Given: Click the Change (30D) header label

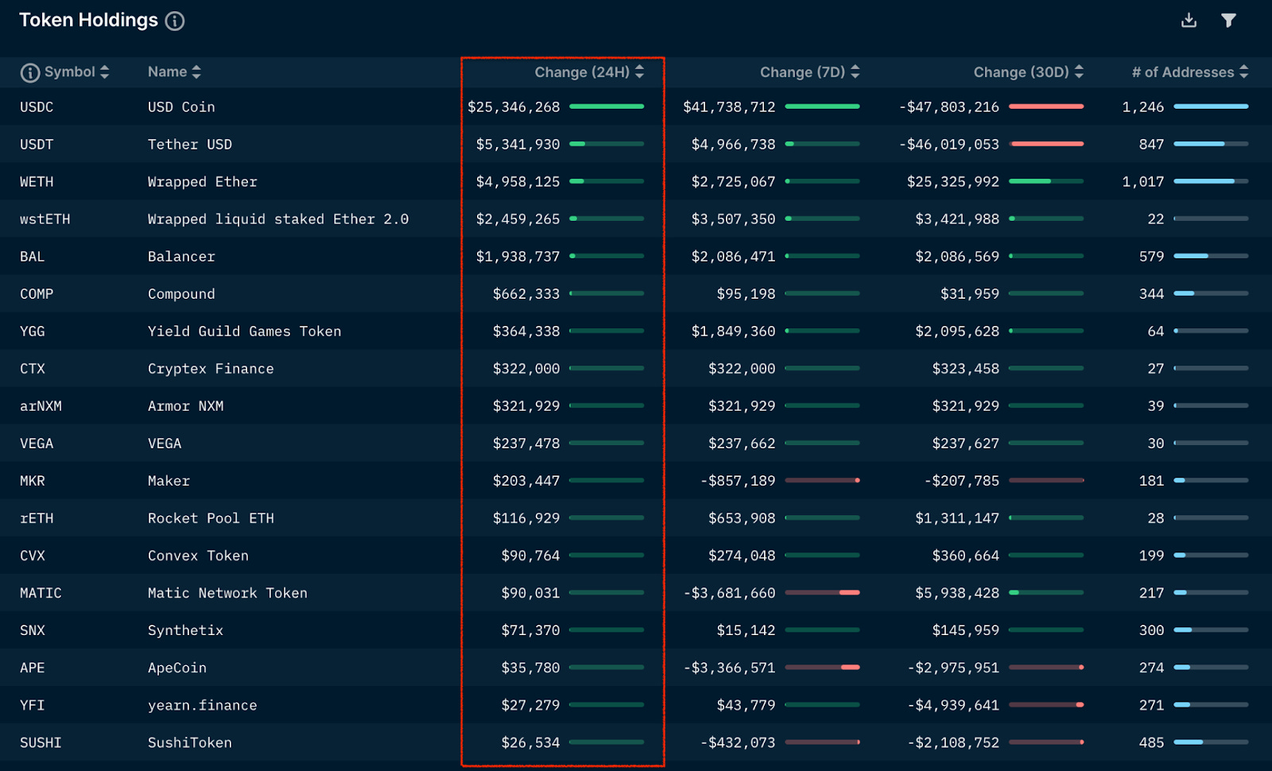Looking at the screenshot, I should click(x=1021, y=72).
